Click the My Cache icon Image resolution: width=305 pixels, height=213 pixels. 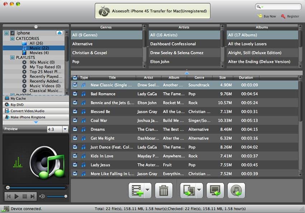pyautogui.click(x=7, y=98)
